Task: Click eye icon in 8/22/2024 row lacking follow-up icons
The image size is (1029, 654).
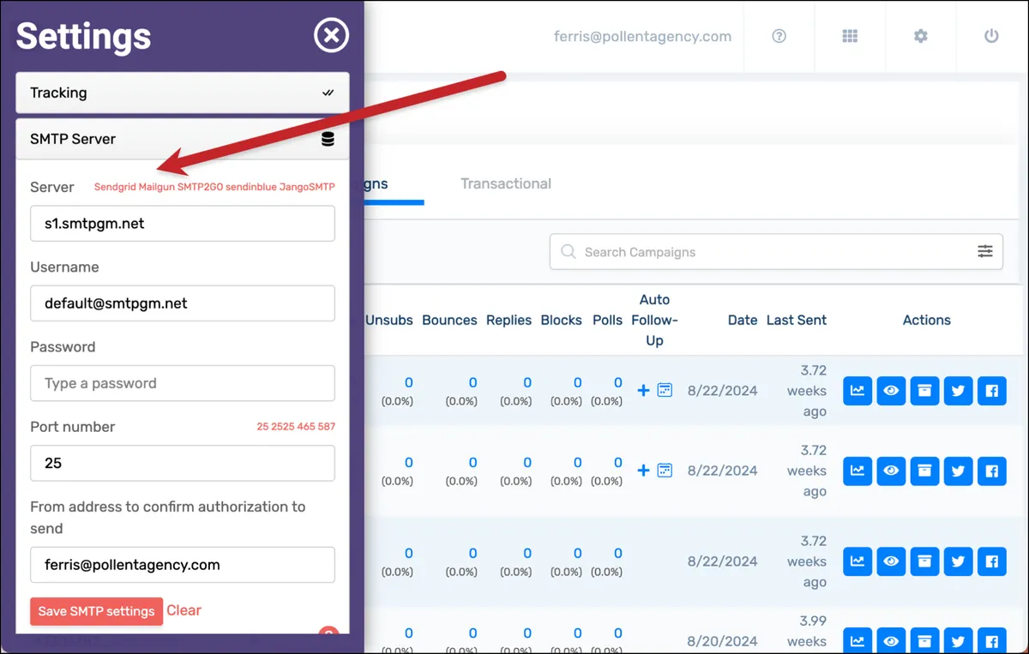Action: click(891, 561)
